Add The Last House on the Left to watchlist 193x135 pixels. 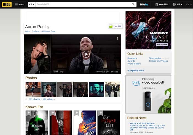100,113
